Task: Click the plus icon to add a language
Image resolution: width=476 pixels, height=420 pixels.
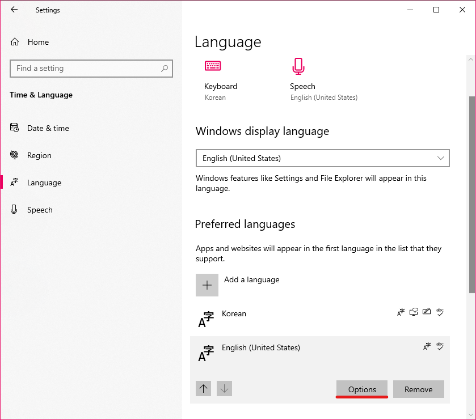Action: tap(207, 285)
